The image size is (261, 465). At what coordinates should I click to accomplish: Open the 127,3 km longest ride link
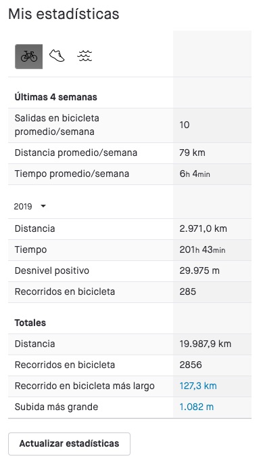(198, 386)
